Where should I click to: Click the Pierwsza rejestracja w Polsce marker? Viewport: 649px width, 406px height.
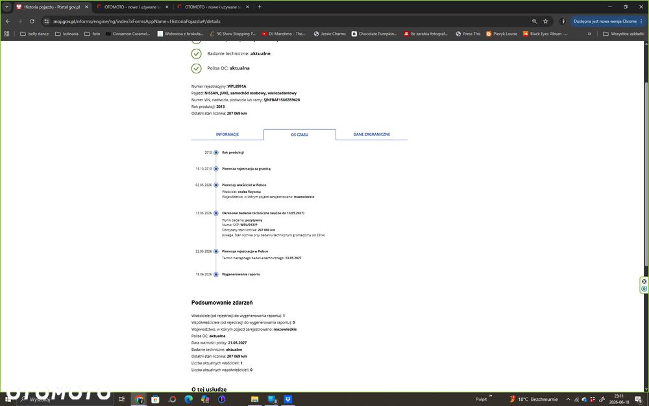(215, 251)
